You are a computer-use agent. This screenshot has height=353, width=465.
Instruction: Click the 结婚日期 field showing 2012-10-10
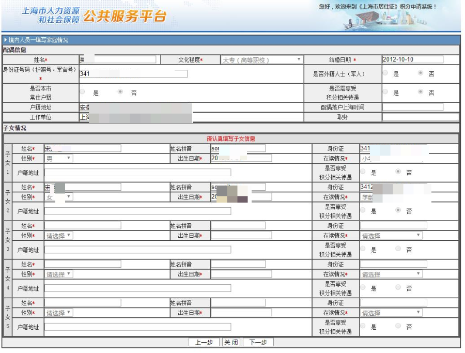point(412,59)
